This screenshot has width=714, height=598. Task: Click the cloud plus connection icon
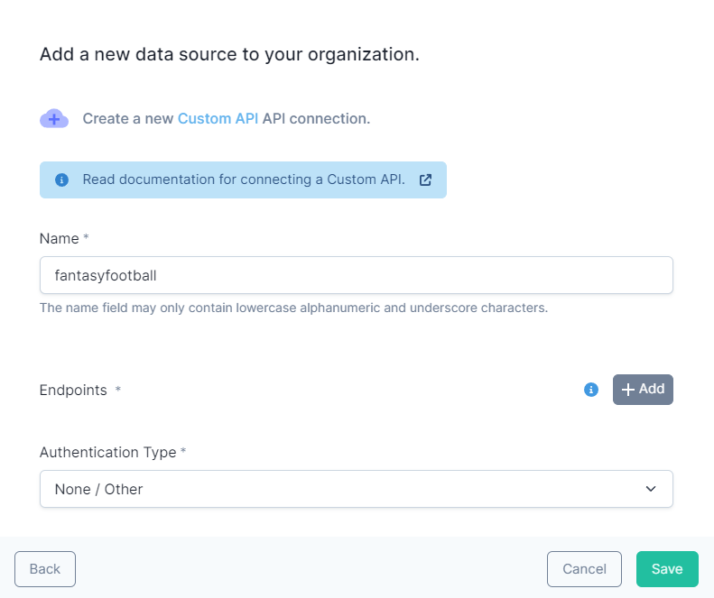(x=54, y=119)
